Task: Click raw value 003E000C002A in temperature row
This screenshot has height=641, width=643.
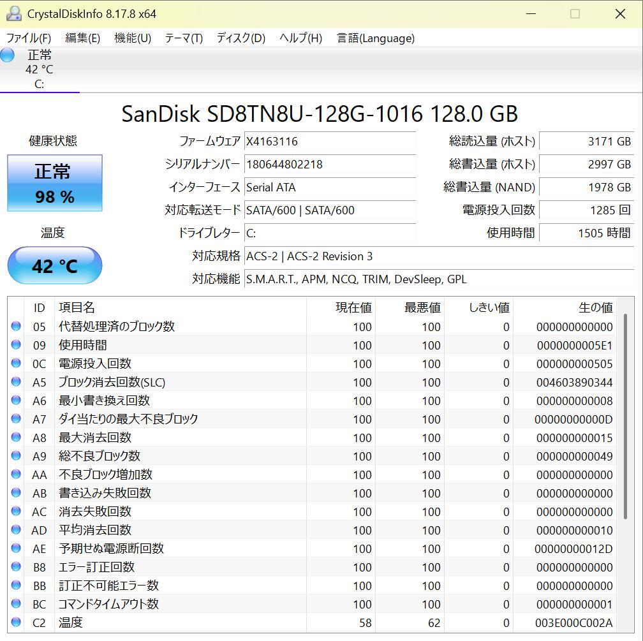Action: (x=573, y=623)
